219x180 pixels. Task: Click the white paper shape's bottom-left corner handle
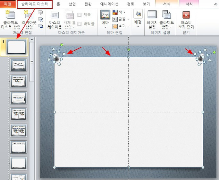[x=55, y=167]
